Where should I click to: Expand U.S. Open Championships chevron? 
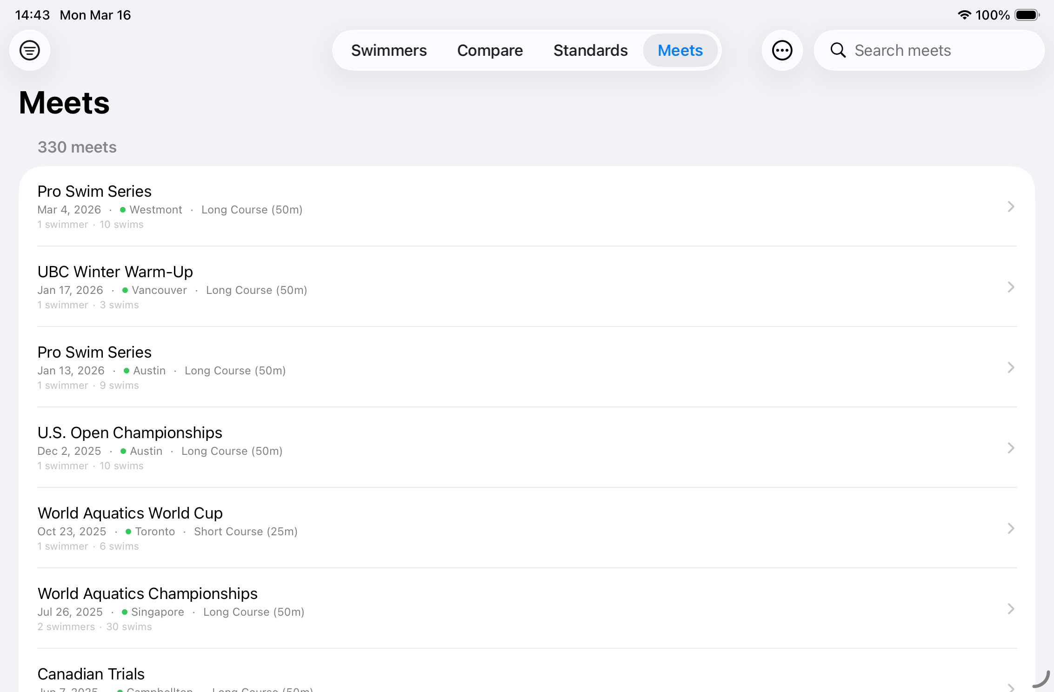1010,448
